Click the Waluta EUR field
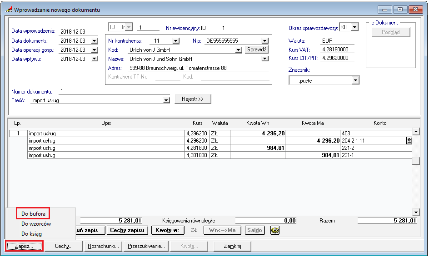The height and width of the screenshot is (257, 429). pyautogui.click(x=337, y=41)
